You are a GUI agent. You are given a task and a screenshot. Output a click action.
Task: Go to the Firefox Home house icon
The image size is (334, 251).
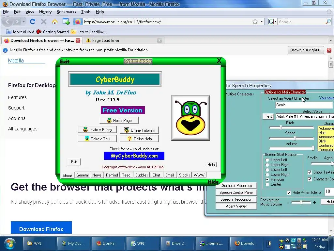coord(55,22)
